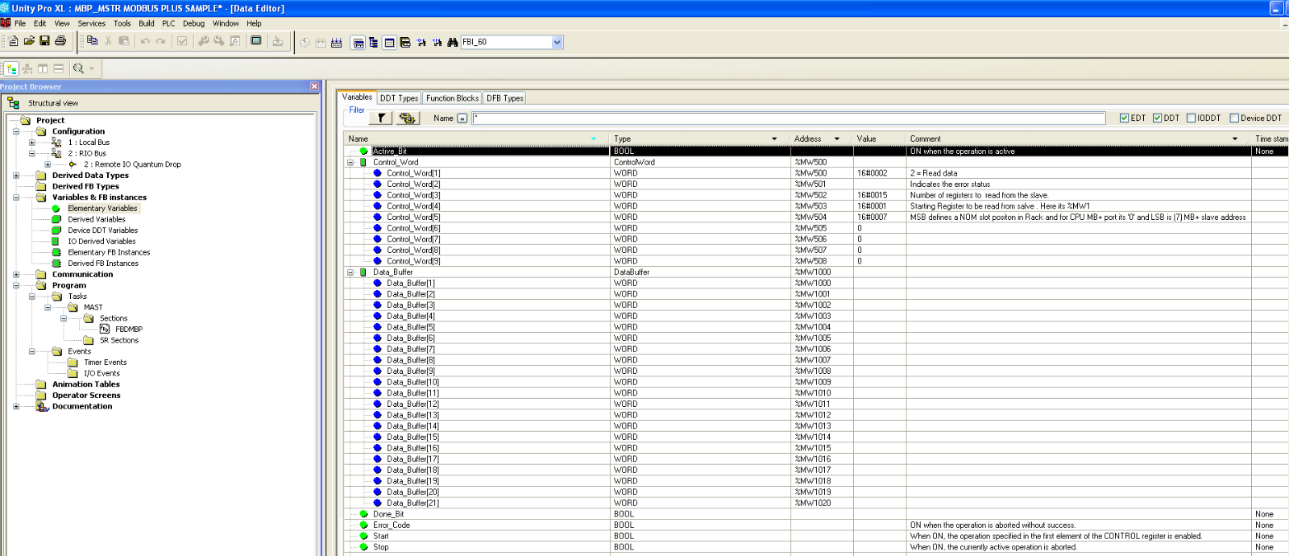The height and width of the screenshot is (556, 1289).
Task: Select Elementary FB Instances in the tree
Action: pos(109,252)
